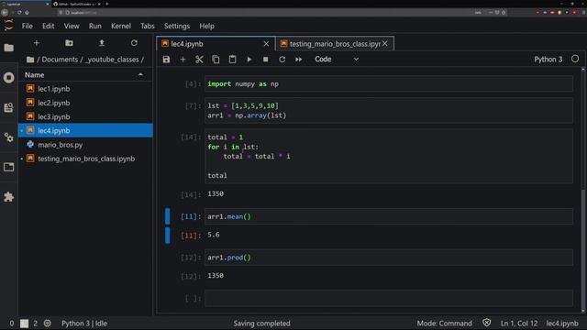Click the Python 3 kernel name button
The width and height of the screenshot is (587, 330).
point(548,59)
